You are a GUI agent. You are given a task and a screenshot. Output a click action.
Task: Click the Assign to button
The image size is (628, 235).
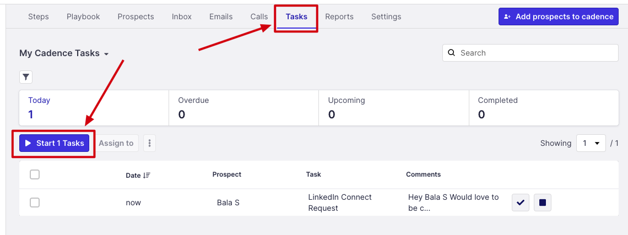tap(116, 143)
